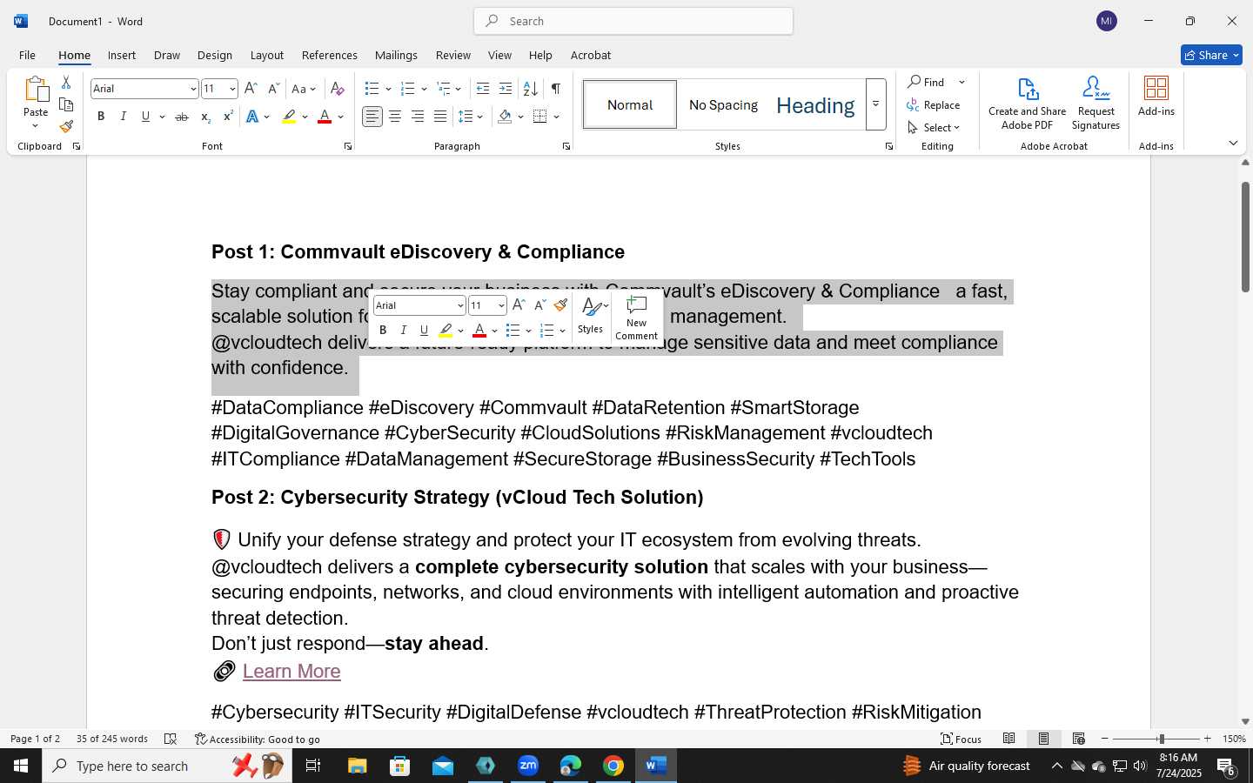The image size is (1253, 783).
Task: Open Focus mode in status bar
Action: click(962, 739)
